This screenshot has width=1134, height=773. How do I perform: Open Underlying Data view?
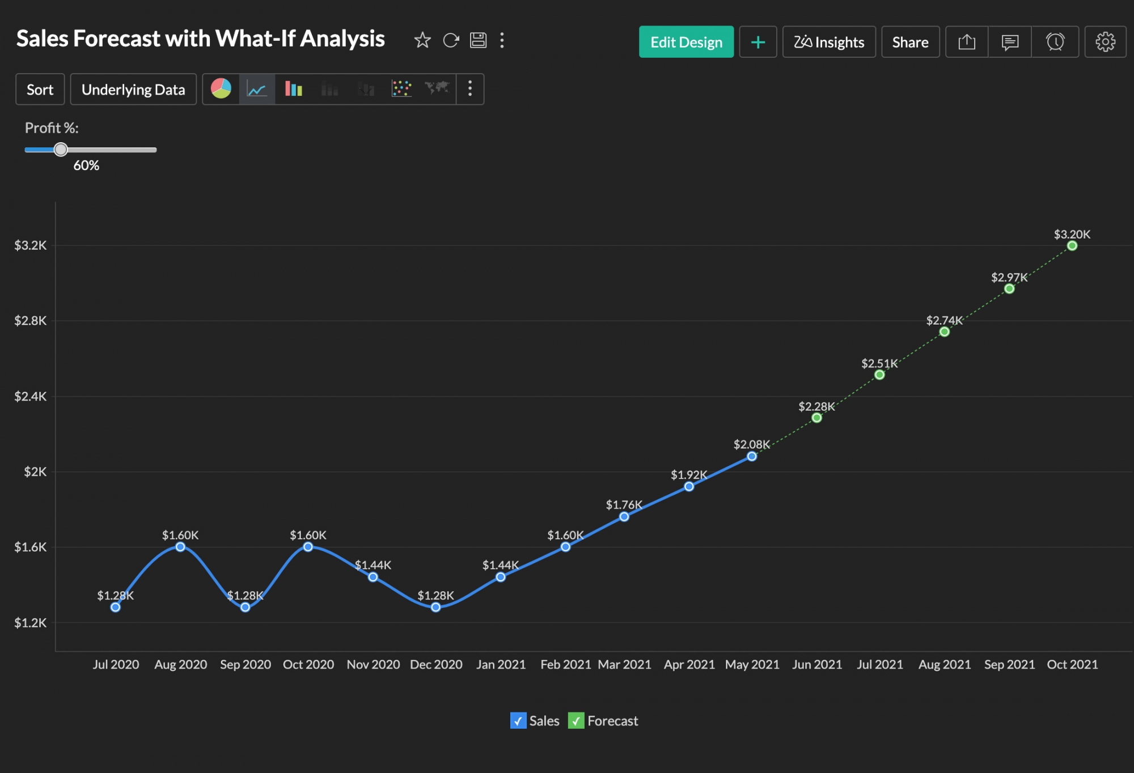(133, 89)
